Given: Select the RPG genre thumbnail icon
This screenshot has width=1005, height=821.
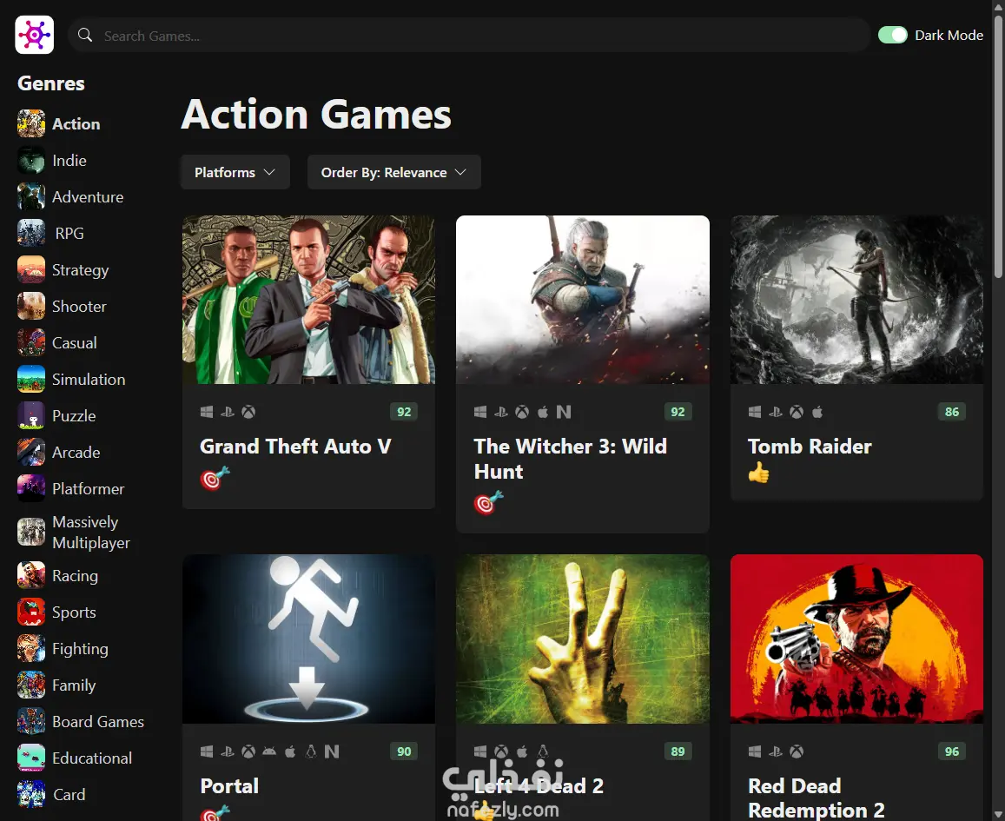Looking at the screenshot, I should point(30,234).
